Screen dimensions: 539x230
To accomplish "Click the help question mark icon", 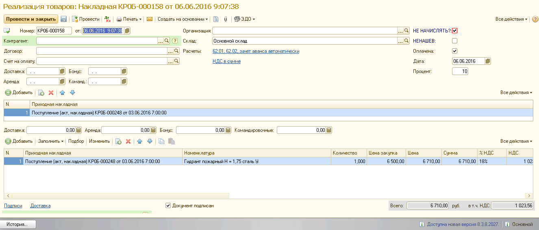I will click(535, 19).
